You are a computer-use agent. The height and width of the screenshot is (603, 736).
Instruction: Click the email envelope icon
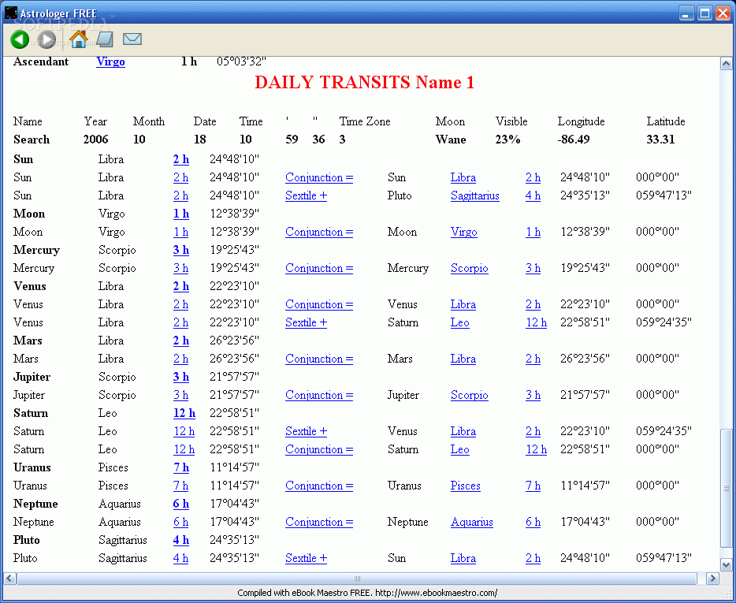click(132, 39)
